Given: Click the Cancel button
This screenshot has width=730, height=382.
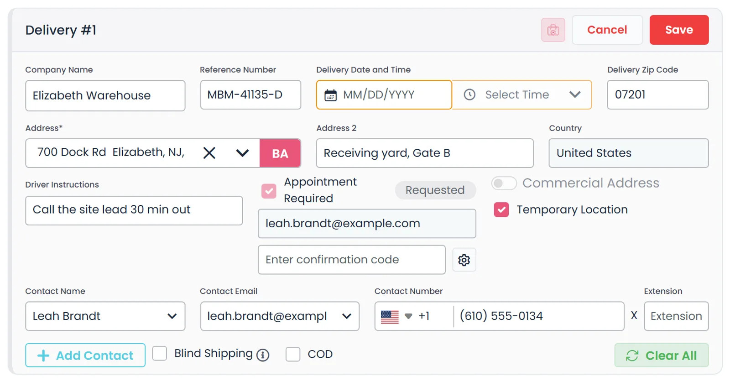Looking at the screenshot, I should tap(607, 30).
